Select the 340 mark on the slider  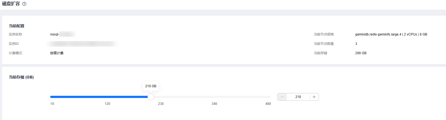(214, 104)
